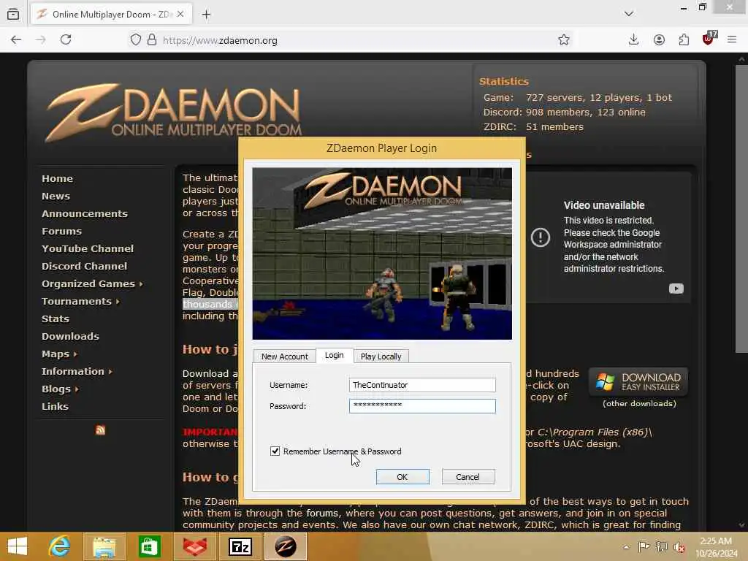Open the extensions puzzle icon

pos(684,39)
